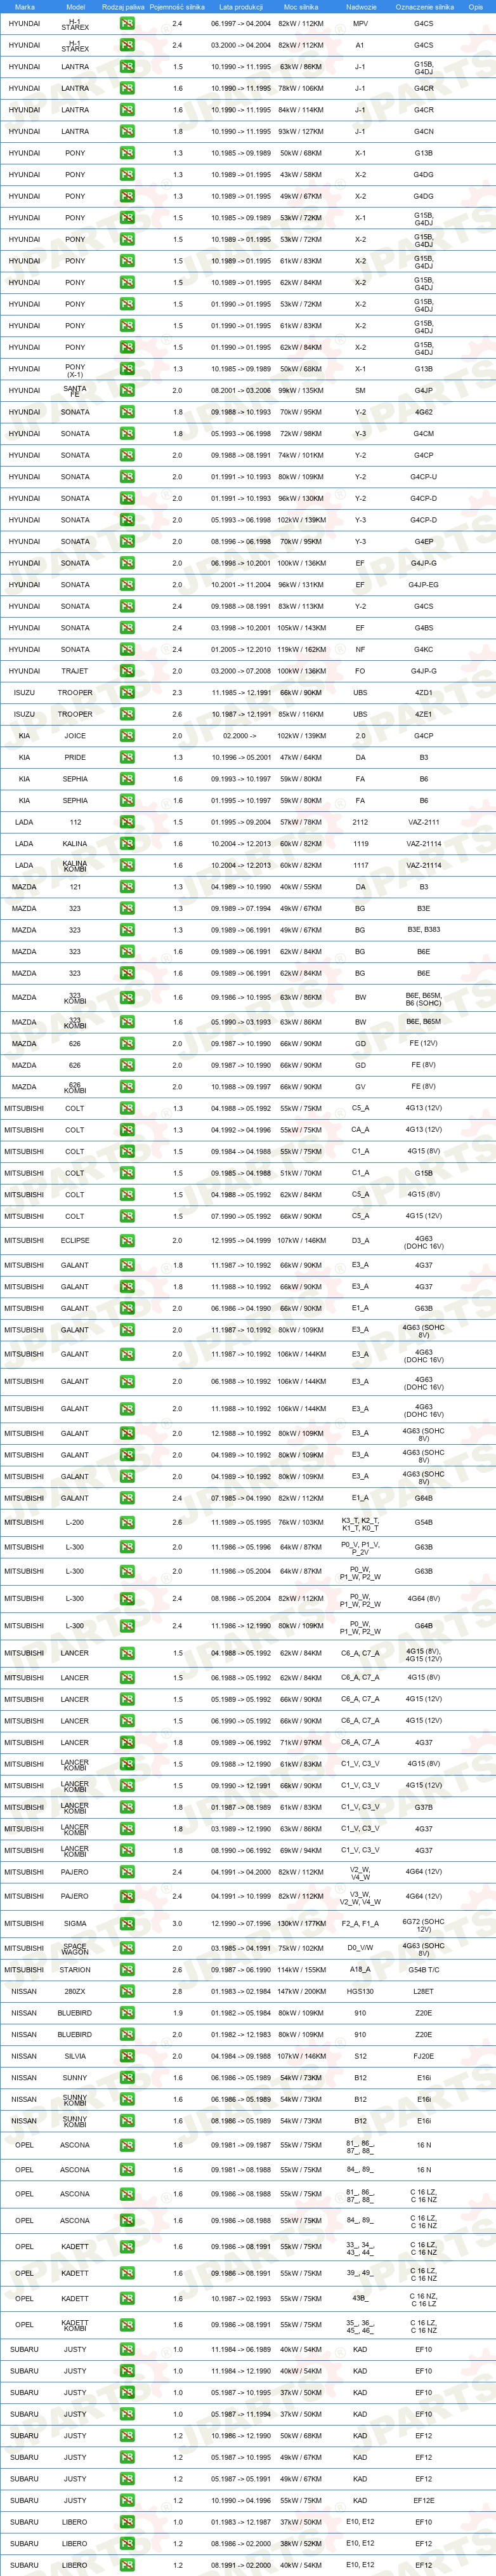This screenshot has height=2576, width=496.
Task: Click fuel icon in Lada 112 row
Action: 127,822
